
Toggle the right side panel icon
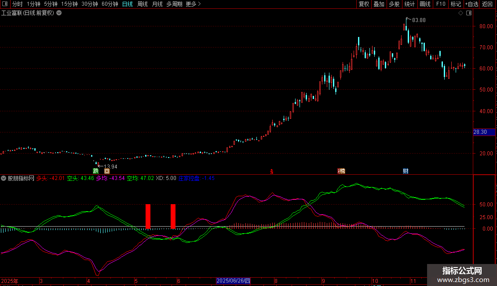(469, 13)
